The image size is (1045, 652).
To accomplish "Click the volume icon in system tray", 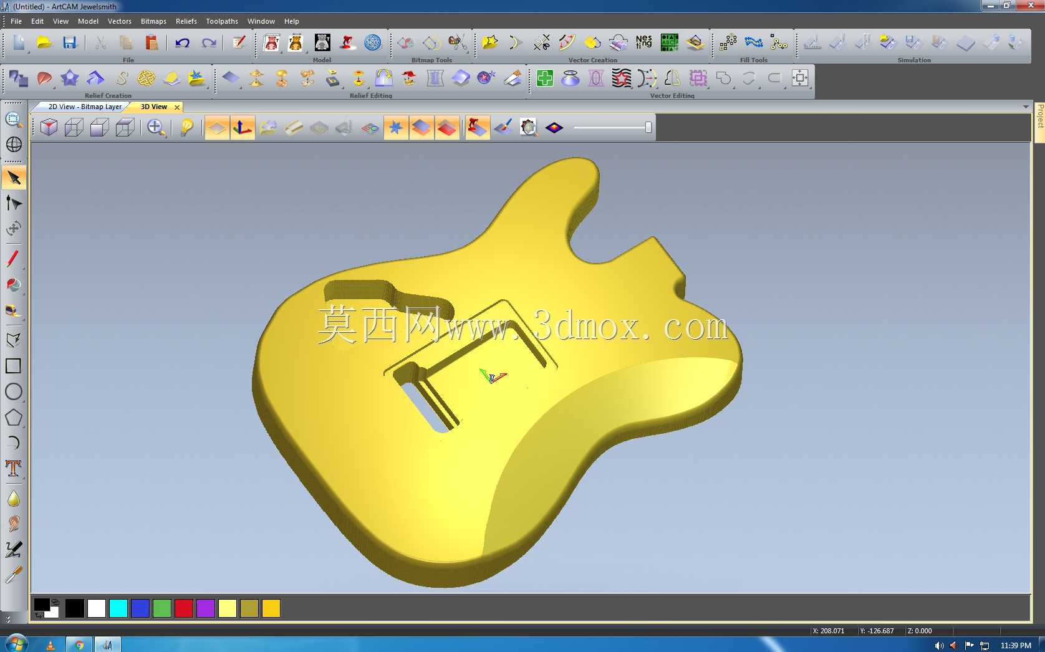I will click(x=940, y=646).
